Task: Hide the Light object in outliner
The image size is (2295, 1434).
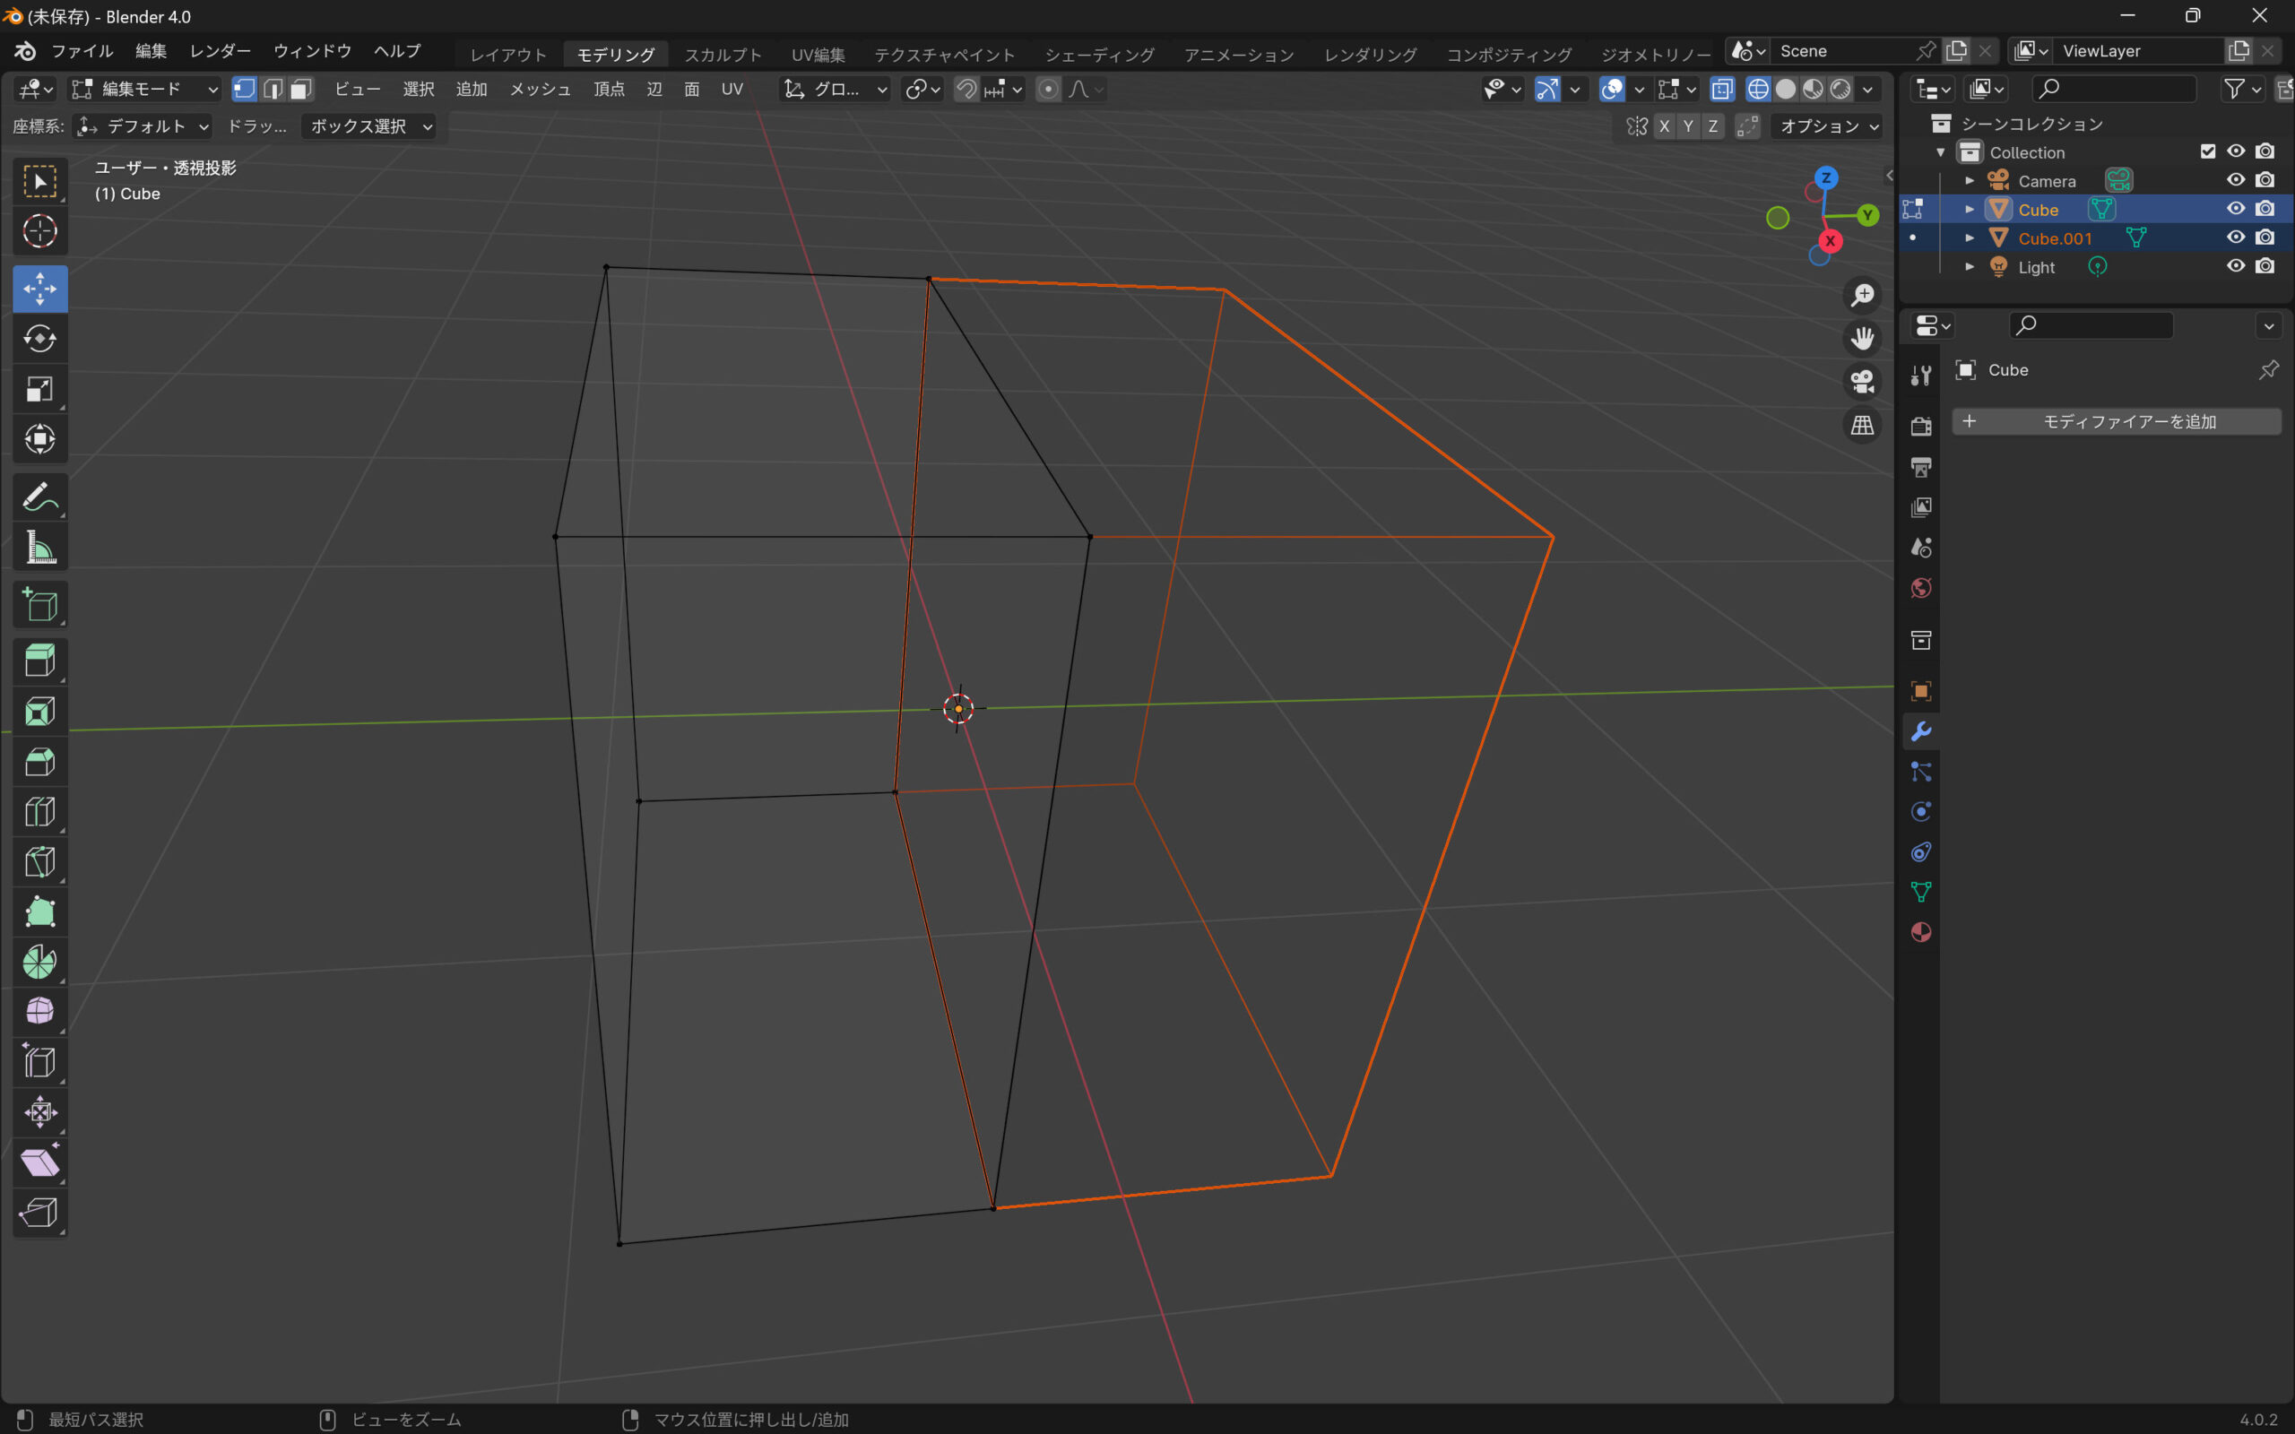Action: pos(2235,266)
